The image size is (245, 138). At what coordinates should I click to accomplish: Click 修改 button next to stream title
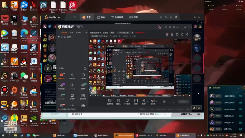click(112, 33)
